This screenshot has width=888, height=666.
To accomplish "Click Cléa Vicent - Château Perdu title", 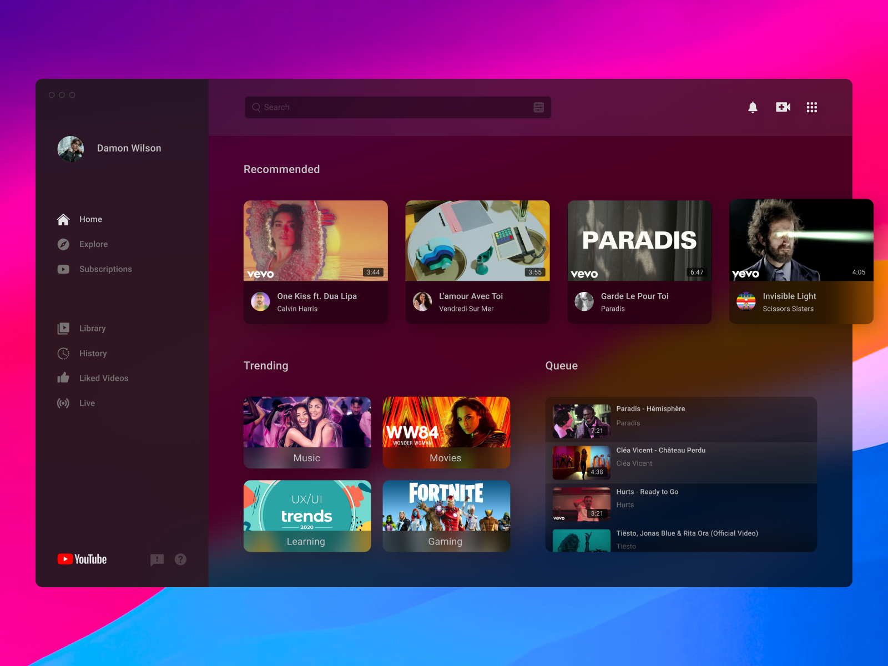I will [661, 450].
